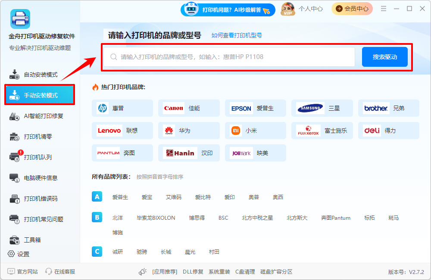Open 打印机队列 section

pos(40,157)
